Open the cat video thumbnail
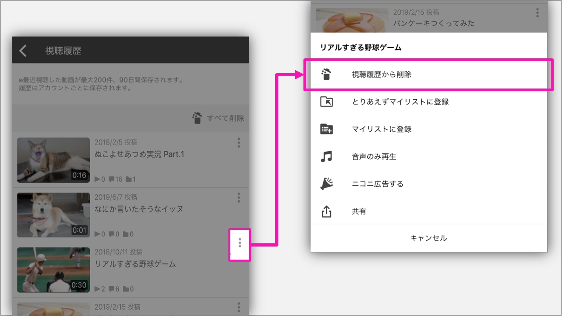Viewport: 562px width, 316px height. (54, 160)
